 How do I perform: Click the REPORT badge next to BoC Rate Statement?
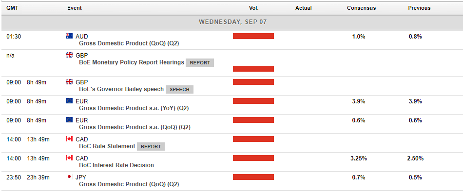pos(151,146)
